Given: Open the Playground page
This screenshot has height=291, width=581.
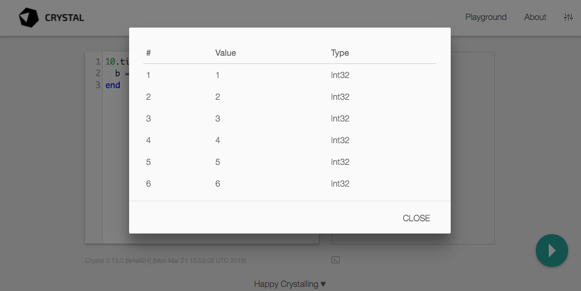Looking at the screenshot, I should [x=485, y=17].
